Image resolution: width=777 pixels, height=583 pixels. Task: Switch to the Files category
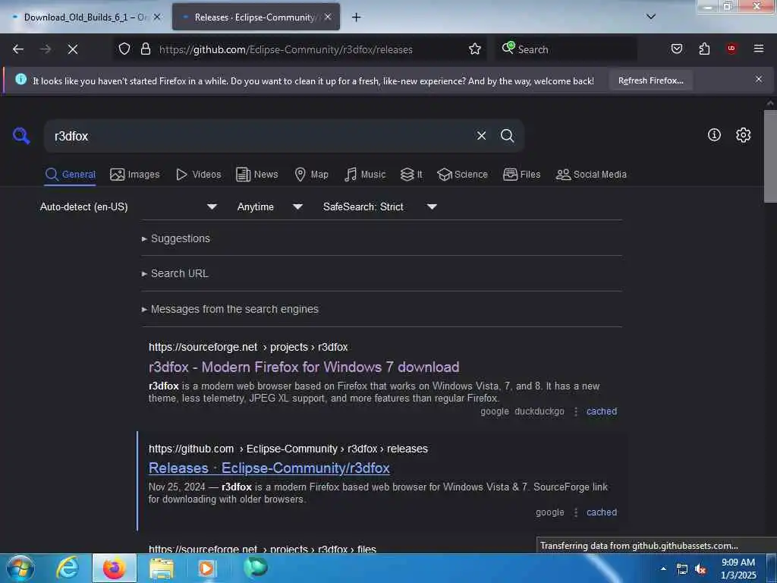tap(521, 175)
